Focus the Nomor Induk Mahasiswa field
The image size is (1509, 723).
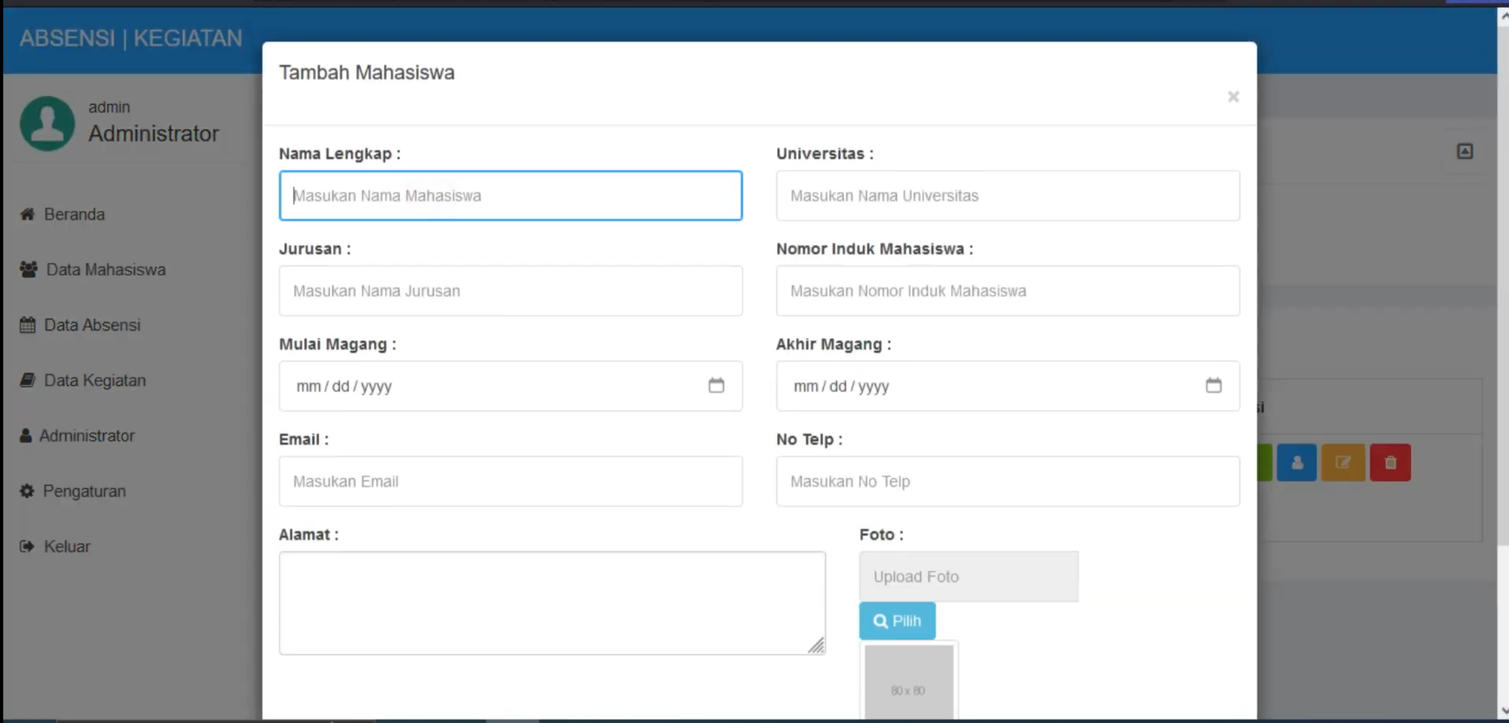(1008, 290)
